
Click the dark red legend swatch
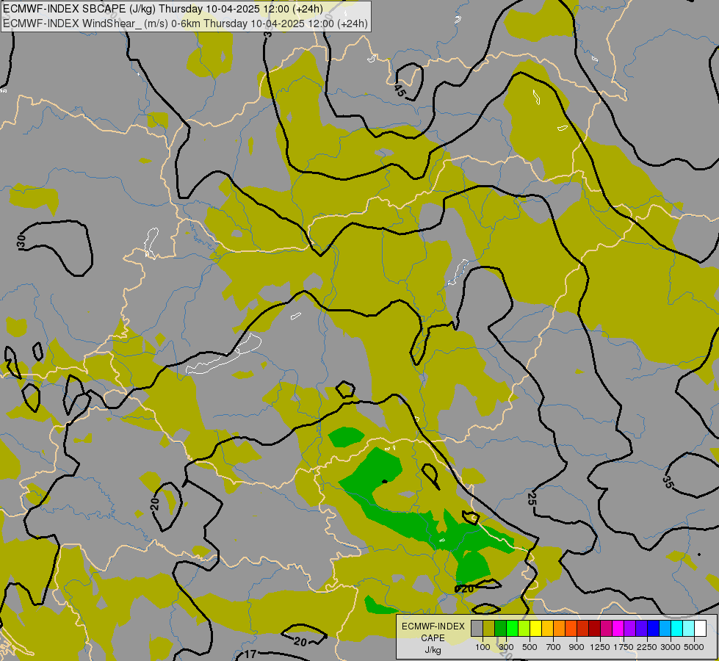click(594, 629)
